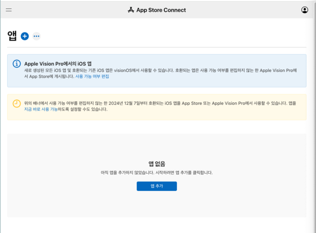This screenshot has height=233, width=316.
Task: Click the '새로 생성된 모든 iOS 앱' description text
Action: pyautogui.click(x=160, y=73)
